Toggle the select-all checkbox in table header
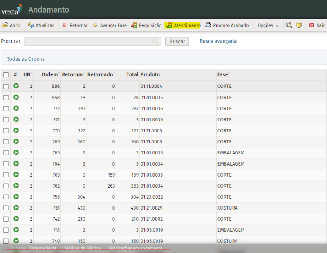 tap(6, 75)
